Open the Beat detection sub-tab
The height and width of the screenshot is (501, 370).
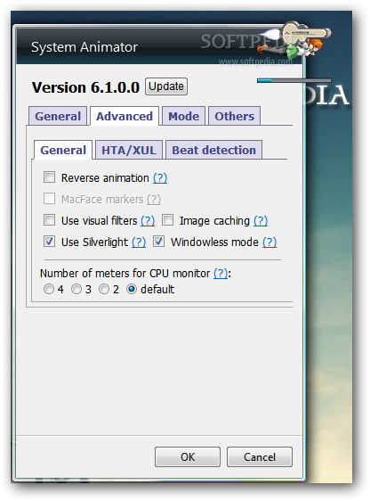[x=213, y=150]
